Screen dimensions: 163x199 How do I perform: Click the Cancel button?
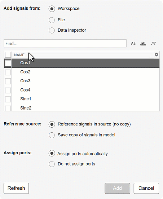(146, 188)
